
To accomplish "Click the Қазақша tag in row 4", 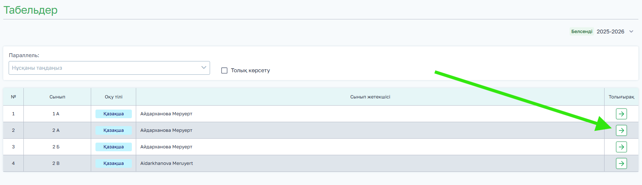I will tap(113, 163).
